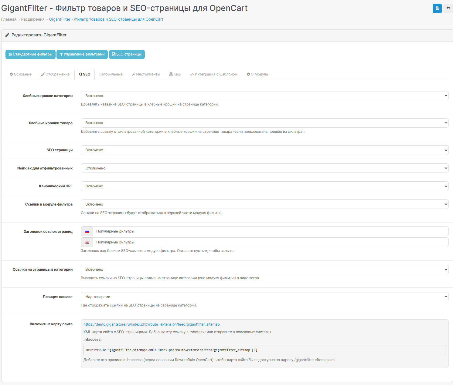Click the Позиция ссылок label
Image resolution: width=453 pixels, height=385 pixels.
click(x=58, y=297)
